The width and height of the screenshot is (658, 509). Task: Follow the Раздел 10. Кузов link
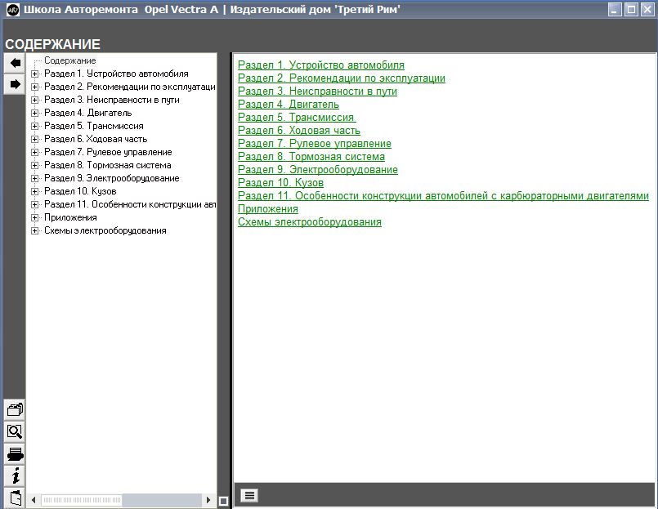click(x=280, y=183)
